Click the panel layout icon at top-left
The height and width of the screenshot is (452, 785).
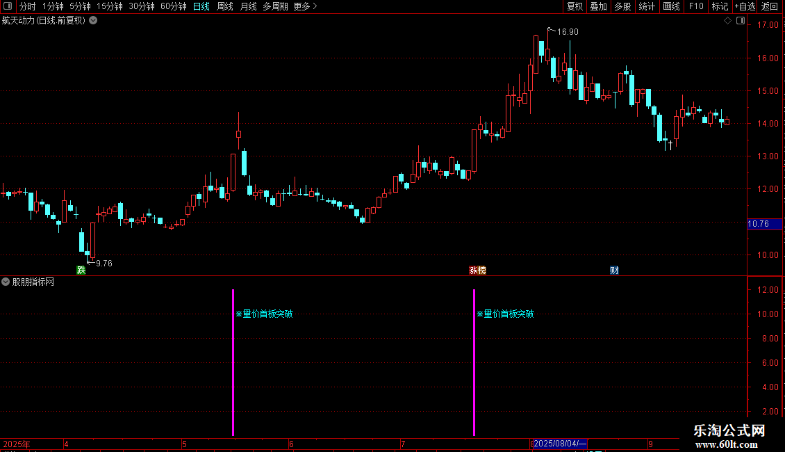coord(8,6)
